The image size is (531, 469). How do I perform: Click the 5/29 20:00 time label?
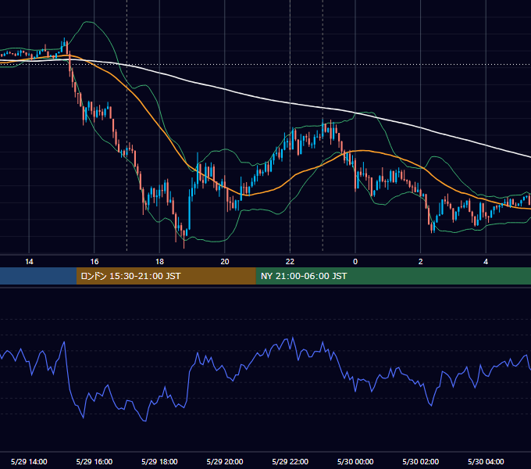click(x=225, y=461)
